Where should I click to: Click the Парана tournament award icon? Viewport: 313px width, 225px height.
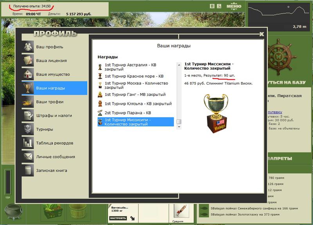pos(100,113)
